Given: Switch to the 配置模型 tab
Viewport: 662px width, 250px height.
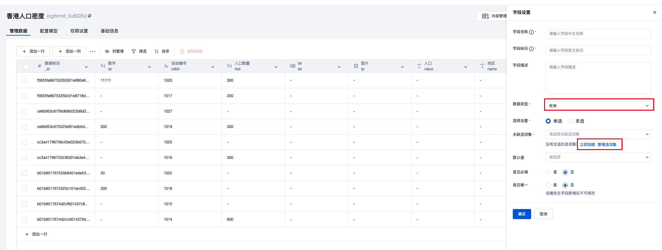Looking at the screenshot, I should (49, 31).
